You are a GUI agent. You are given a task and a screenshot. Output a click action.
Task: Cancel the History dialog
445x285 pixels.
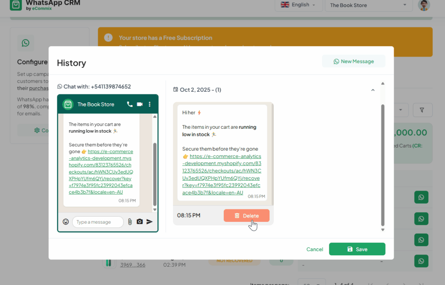(315, 249)
